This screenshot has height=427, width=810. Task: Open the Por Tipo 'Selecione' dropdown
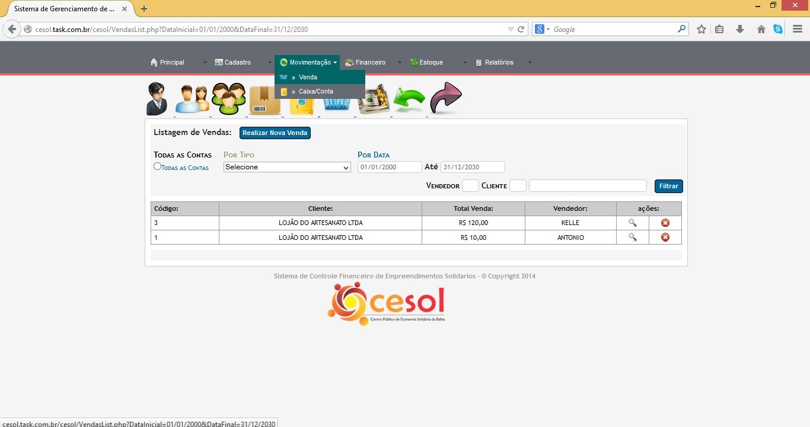pyautogui.click(x=288, y=167)
